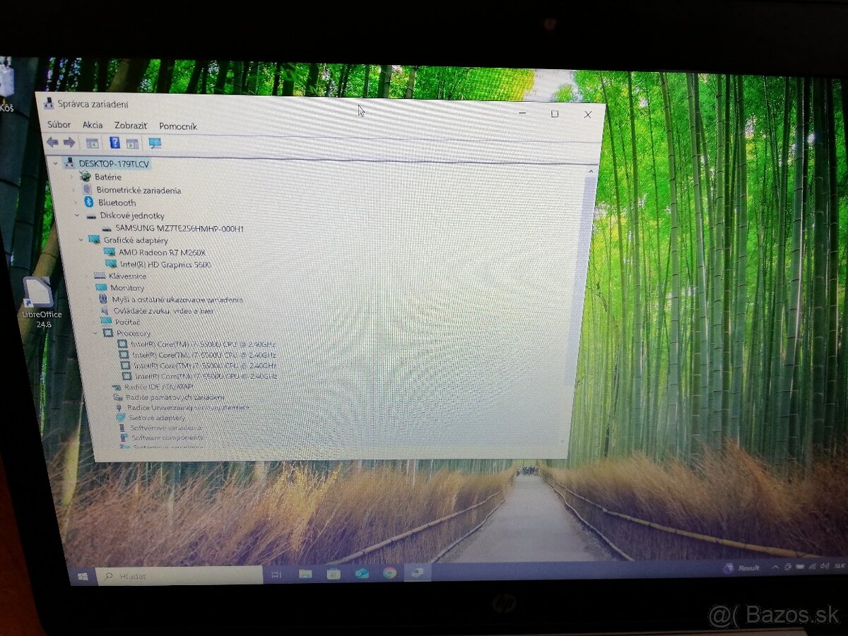Click the Sieťové adaptéry network icon

121,418
